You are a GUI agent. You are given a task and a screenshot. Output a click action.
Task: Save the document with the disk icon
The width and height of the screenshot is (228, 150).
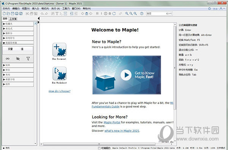coord(13,14)
